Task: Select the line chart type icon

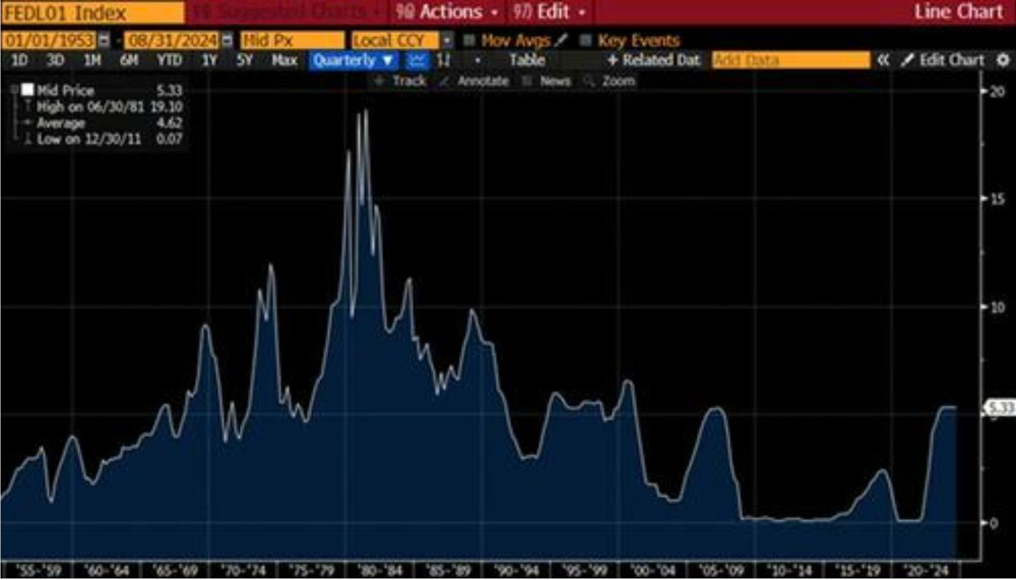Action: tap(417, 60)
